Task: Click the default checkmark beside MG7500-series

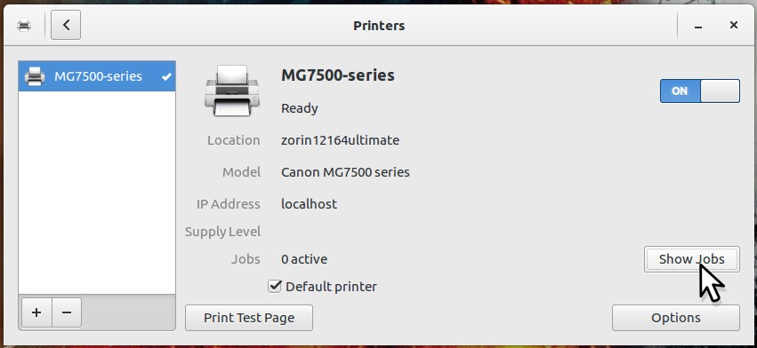Action: click(166, 76)
